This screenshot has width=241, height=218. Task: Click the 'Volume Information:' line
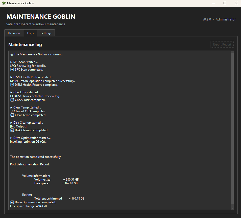[x=36, y=176]
